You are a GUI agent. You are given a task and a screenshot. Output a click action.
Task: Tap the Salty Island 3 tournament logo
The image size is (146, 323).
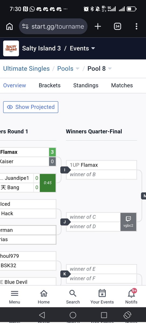tap(11, 48)
